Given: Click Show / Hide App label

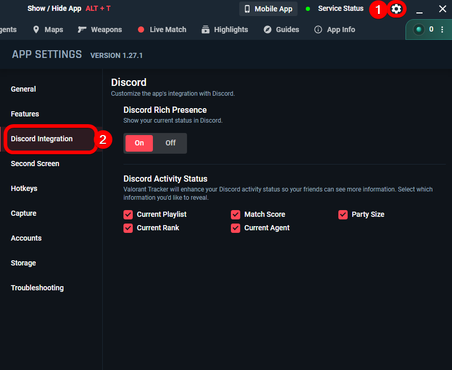Looking at the screenshot, I should pos(54,9).
